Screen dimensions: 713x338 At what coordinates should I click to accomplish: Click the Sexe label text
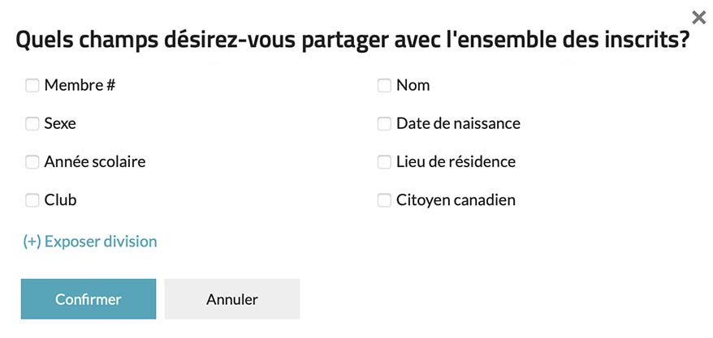tap(60, 124)
